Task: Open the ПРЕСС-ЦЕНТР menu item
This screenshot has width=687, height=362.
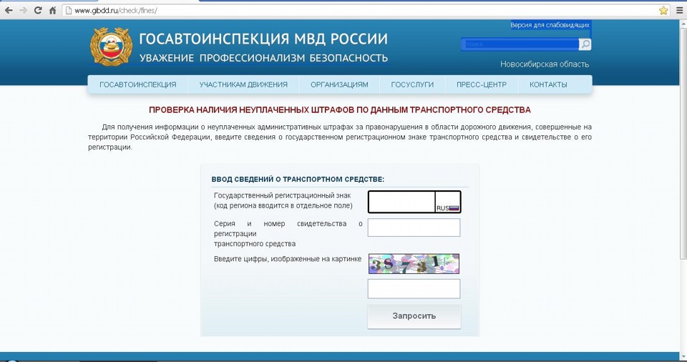Action: click(482, 84)
